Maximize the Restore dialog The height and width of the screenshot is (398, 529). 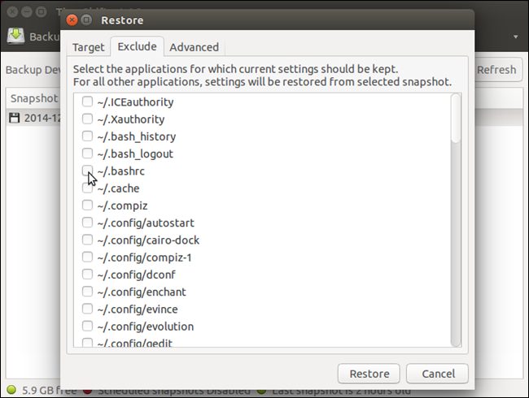[86, 20]
